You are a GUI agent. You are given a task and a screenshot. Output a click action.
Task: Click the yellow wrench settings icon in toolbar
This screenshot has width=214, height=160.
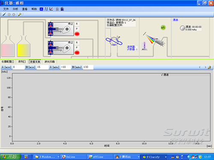pos(20,15)
